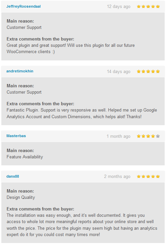The width and height of the screenshot is (167, 246).
Task: Click the '2 months ago' timestamp
Action: [x=117, y=177]
